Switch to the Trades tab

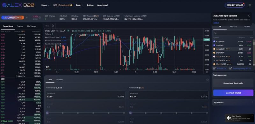[20, 26]
